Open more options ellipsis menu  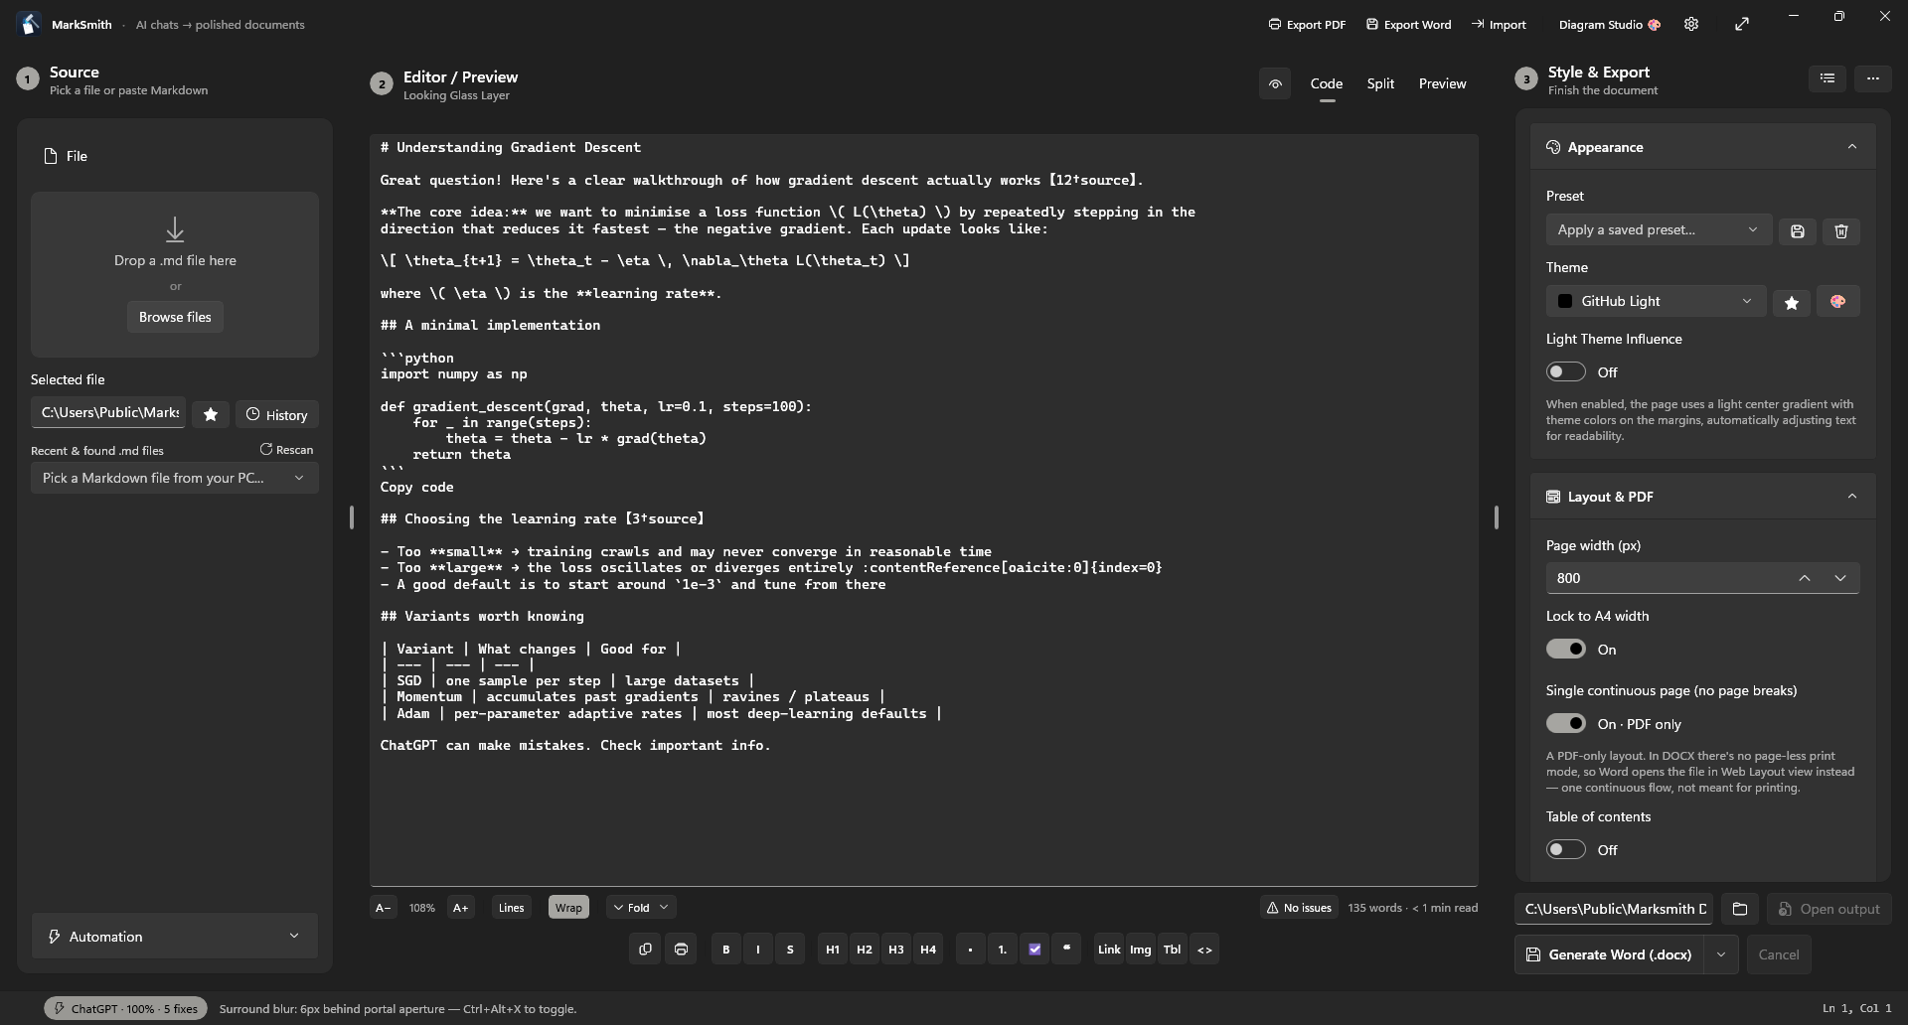1872,77
